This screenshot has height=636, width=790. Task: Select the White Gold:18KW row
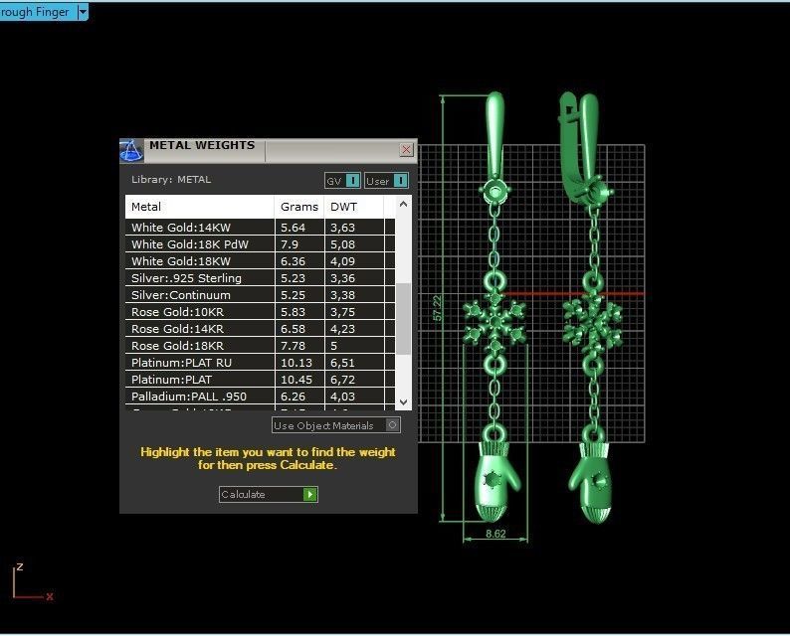tap(260, 261)
